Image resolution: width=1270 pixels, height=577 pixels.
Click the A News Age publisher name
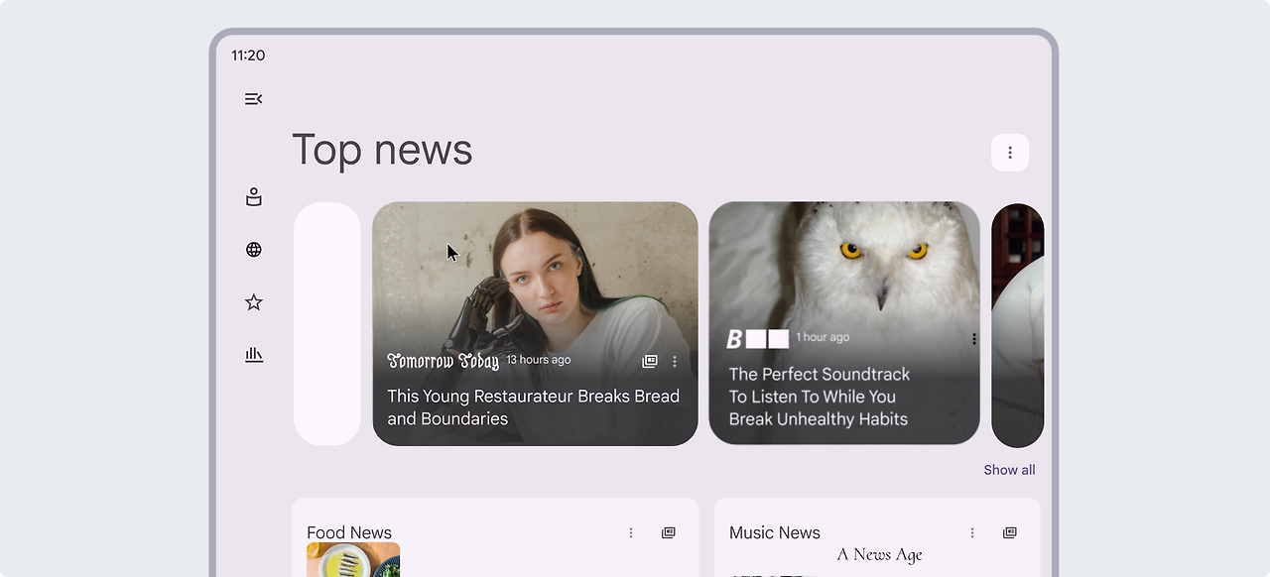(x=880, y=555)
